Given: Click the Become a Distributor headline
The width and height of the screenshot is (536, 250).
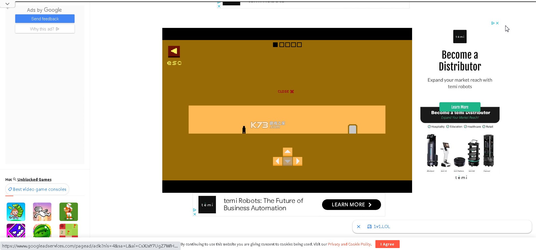Looking at the screenshot, I should (460, 61).
